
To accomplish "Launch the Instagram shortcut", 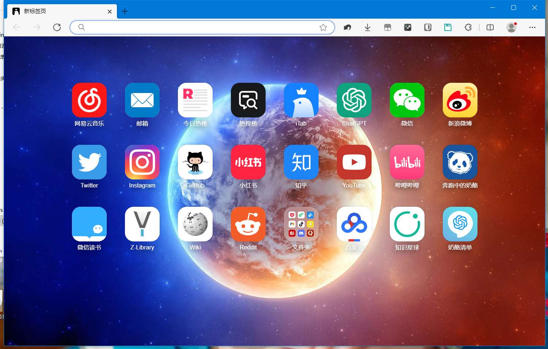I will (x=142, y=162).
